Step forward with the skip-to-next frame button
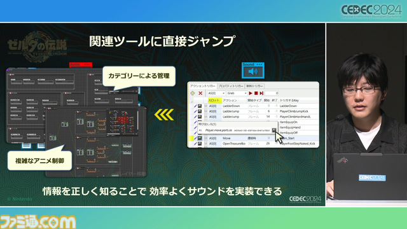Image resolution: width=407 pixels, height=229 pixels. 261,93
